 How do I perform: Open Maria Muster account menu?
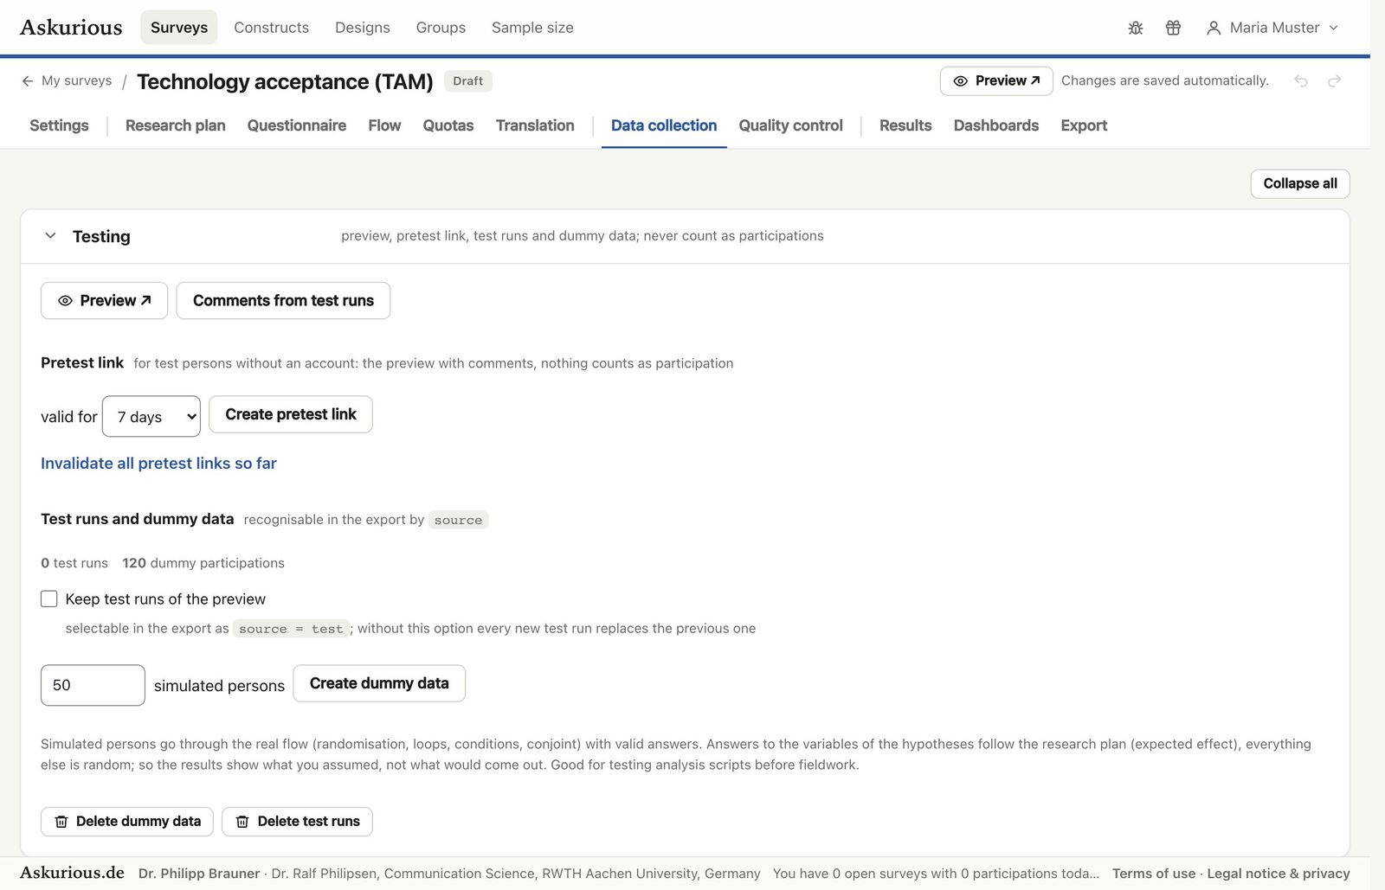coord(1272,28)
